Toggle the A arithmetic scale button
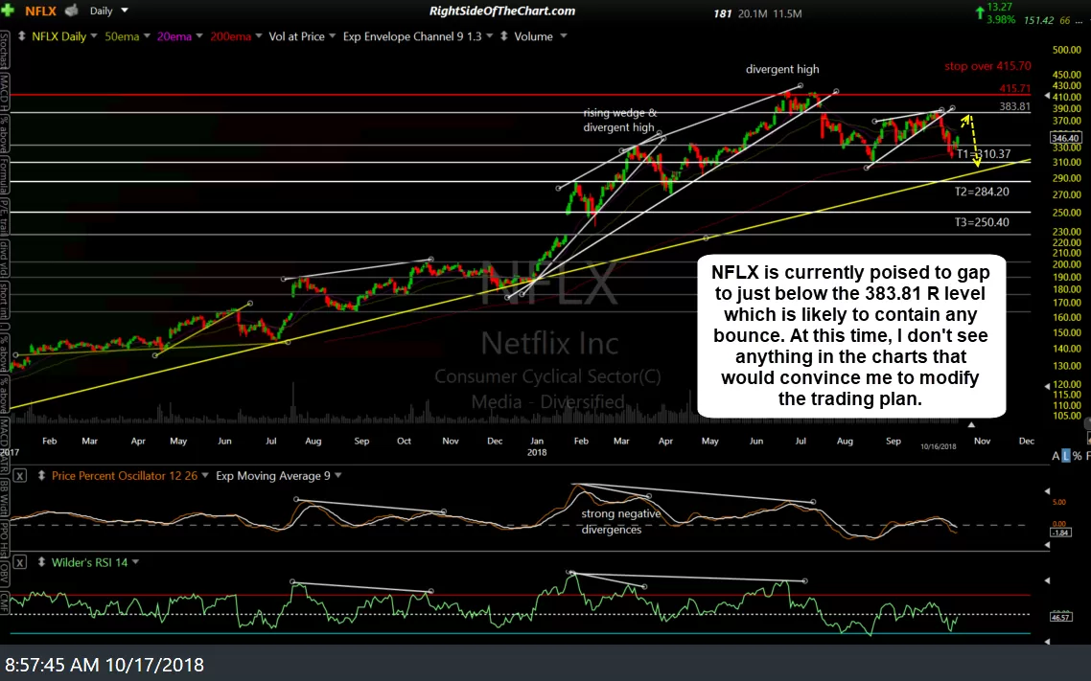 pos(1056,456)
